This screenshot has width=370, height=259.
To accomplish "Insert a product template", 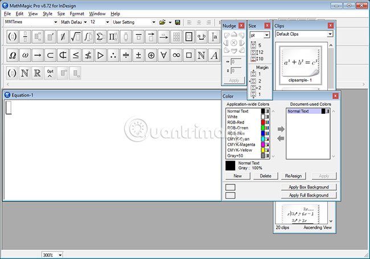I will (113, 36).
